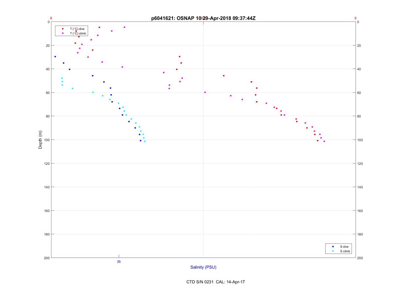Click right depth axis tick label 180

coord(360,234)
